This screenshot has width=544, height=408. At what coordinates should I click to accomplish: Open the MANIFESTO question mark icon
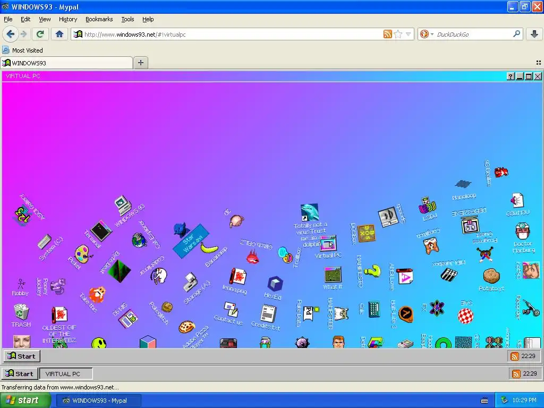coord(372,271)
